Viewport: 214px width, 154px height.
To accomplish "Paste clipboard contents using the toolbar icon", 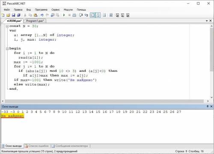I will point(36,15).
